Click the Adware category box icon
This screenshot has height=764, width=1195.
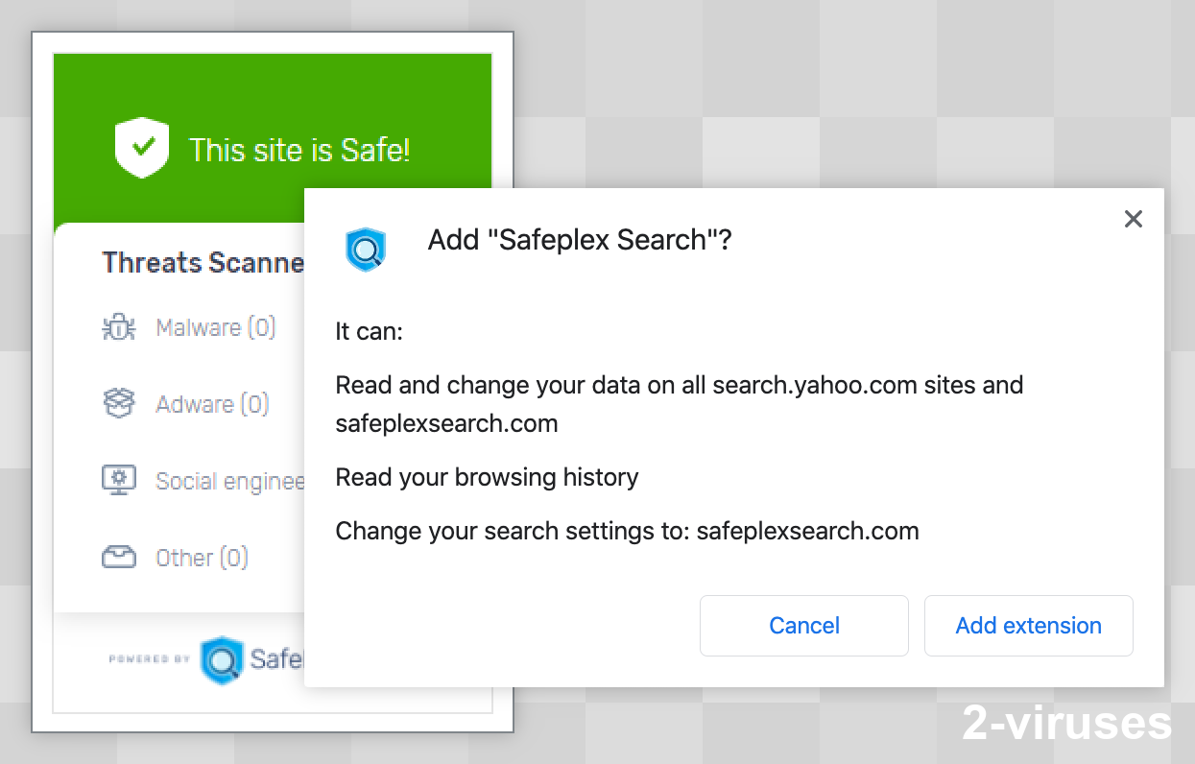pos(118,403)
